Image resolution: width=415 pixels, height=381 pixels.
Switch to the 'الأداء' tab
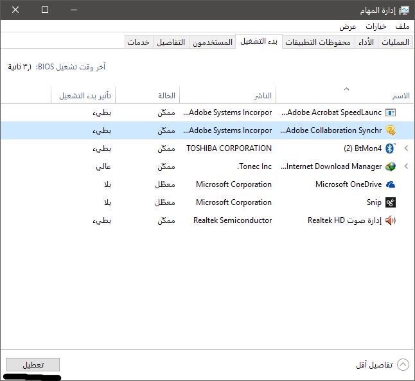tap(366, 42)
